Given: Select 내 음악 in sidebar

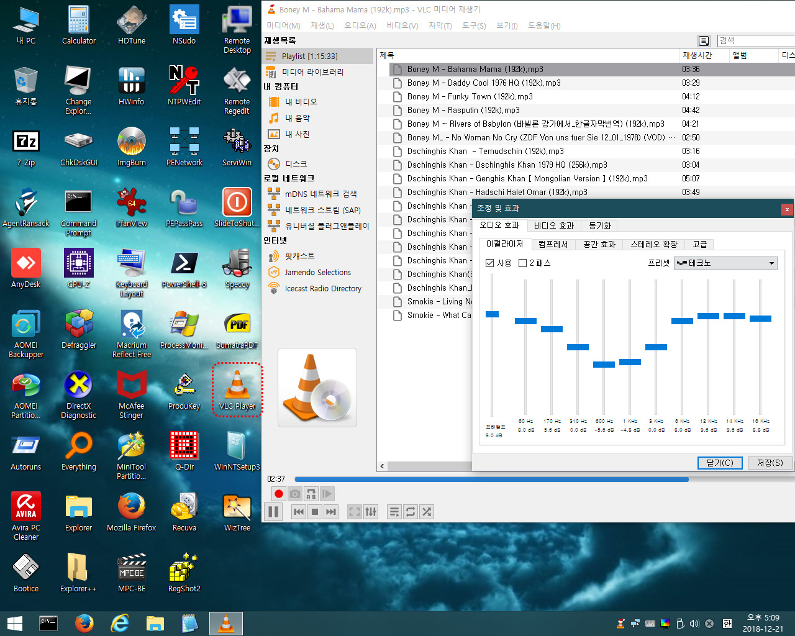Looking at the screenshot, I should (x=297, y=118).
